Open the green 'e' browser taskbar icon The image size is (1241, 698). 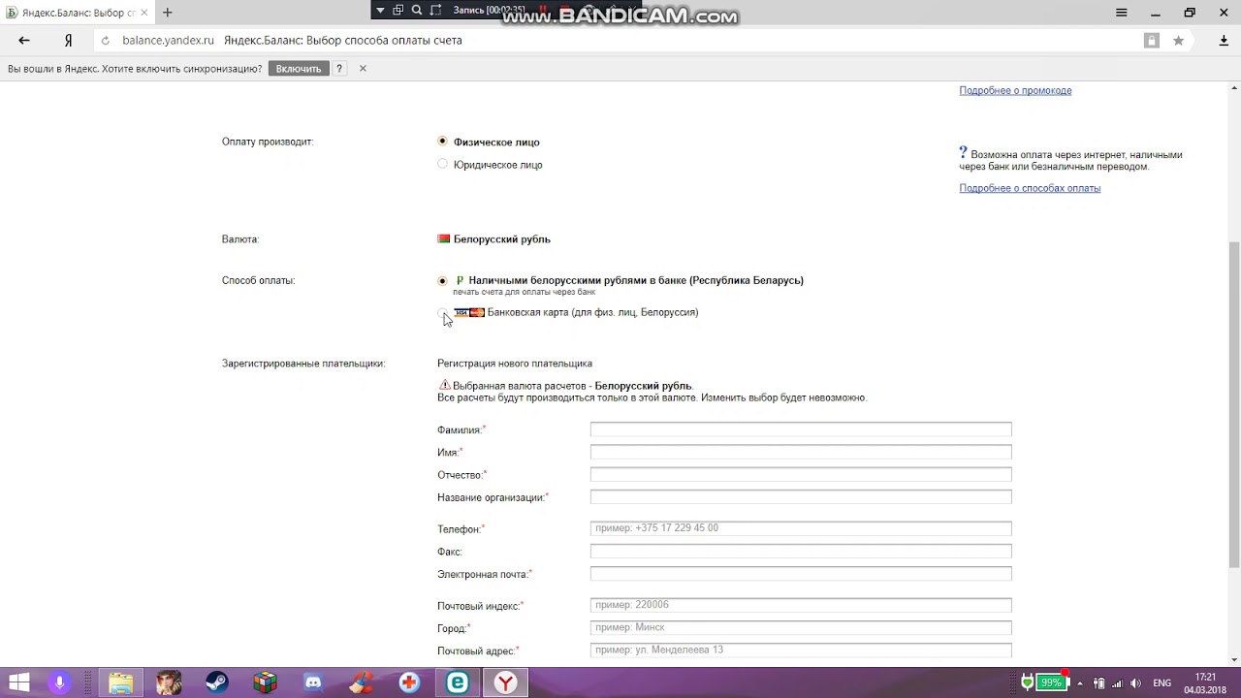pos(458,682)
